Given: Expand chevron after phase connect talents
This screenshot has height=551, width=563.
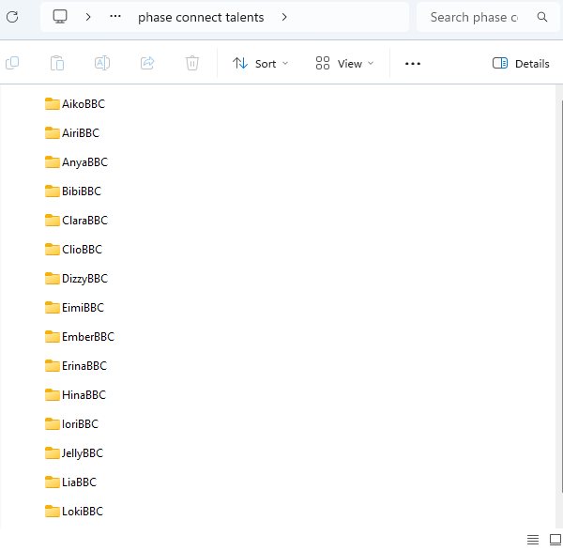Looking at the screenshot, I should [x=284, y=17].
